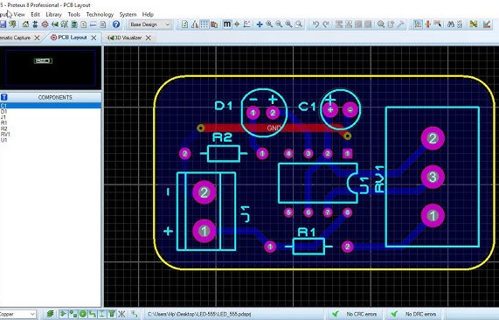Screen dimensions: 499x320
Task: Click the false origin crosshair icon
Action: click(237, 24)
